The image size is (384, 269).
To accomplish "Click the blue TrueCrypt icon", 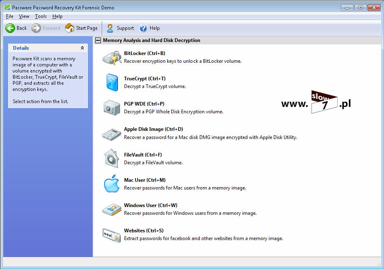I will [112, 82].
